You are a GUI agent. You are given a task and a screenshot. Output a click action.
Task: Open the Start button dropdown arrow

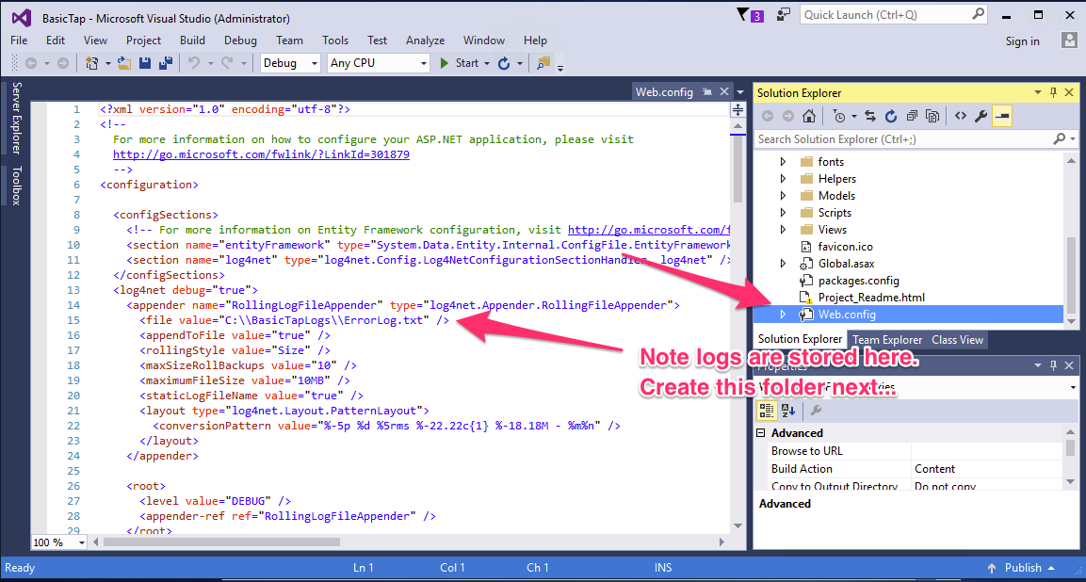point(487,63)
